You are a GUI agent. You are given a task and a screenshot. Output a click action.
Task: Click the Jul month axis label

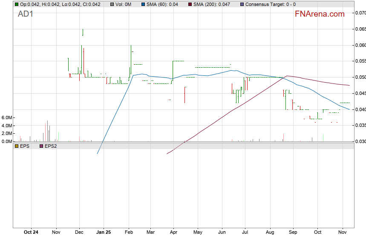pyautogui.click(x=245, y=232)
